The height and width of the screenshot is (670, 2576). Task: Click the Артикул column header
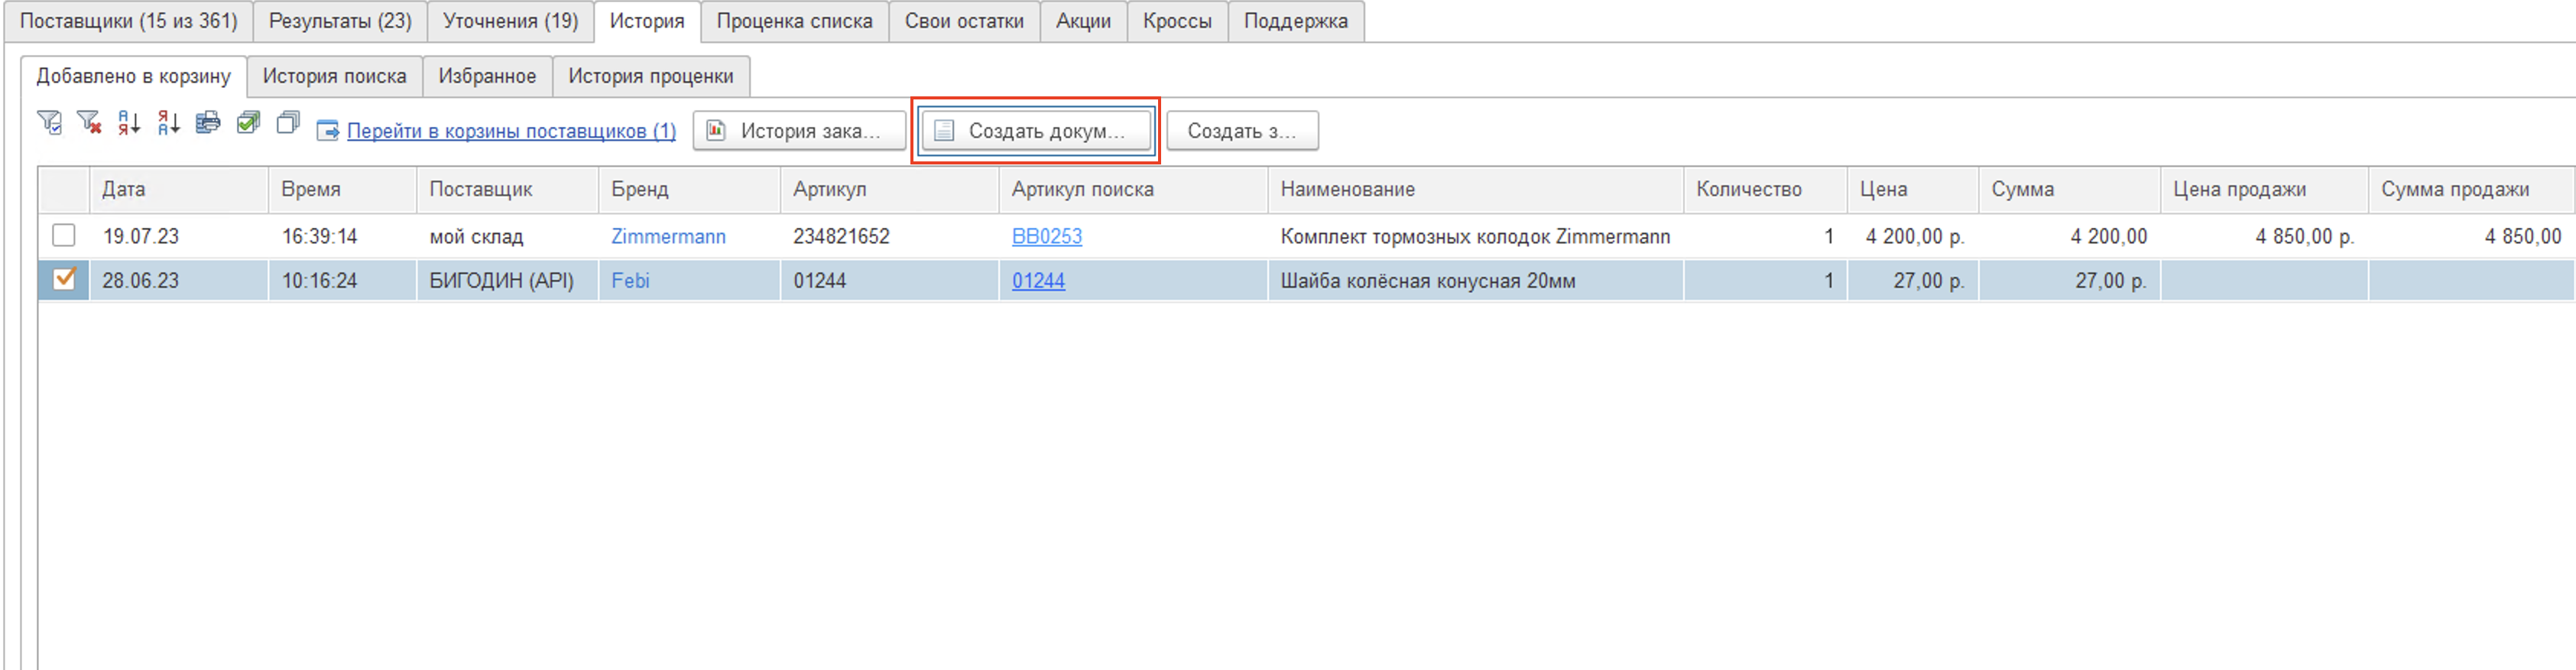click(890, 189)
